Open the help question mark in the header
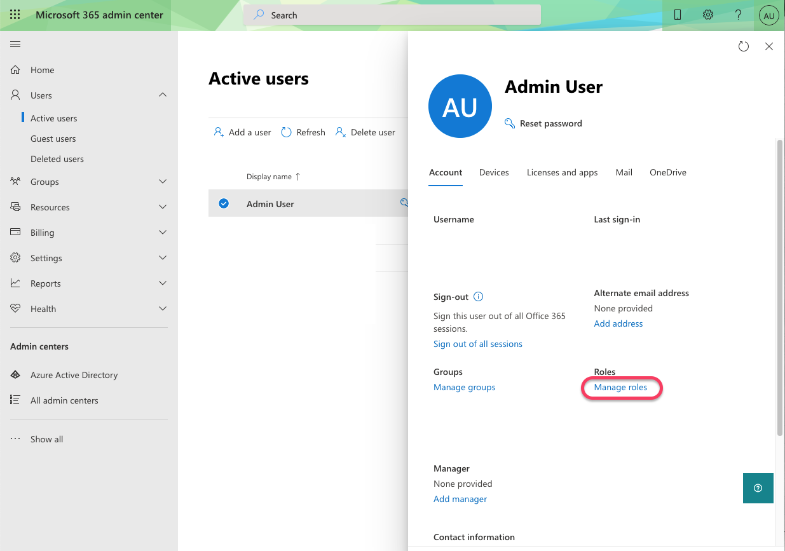Viewport: 785px width, 551px height. pyautogui.click(x=739, y=15)
